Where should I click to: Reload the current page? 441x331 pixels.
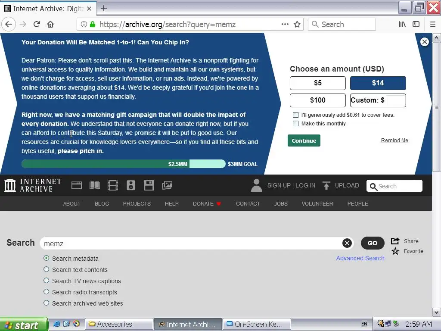click(x=37, y=24)
